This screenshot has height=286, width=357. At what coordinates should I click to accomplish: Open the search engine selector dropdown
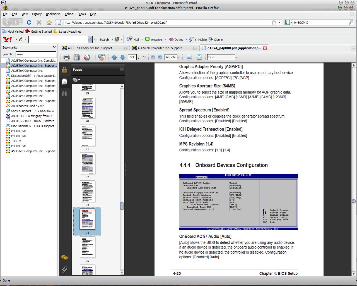click(288, 22)
